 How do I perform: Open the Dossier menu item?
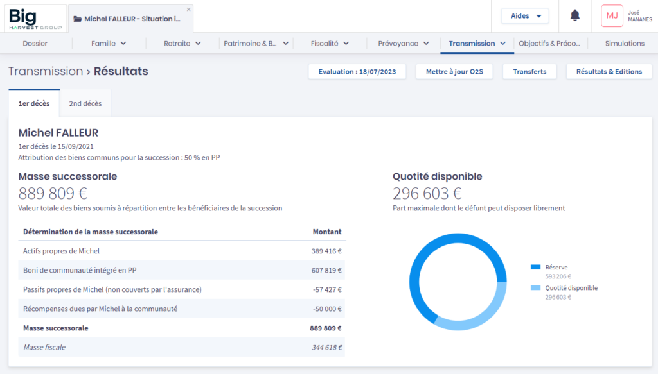coord(35,44)
